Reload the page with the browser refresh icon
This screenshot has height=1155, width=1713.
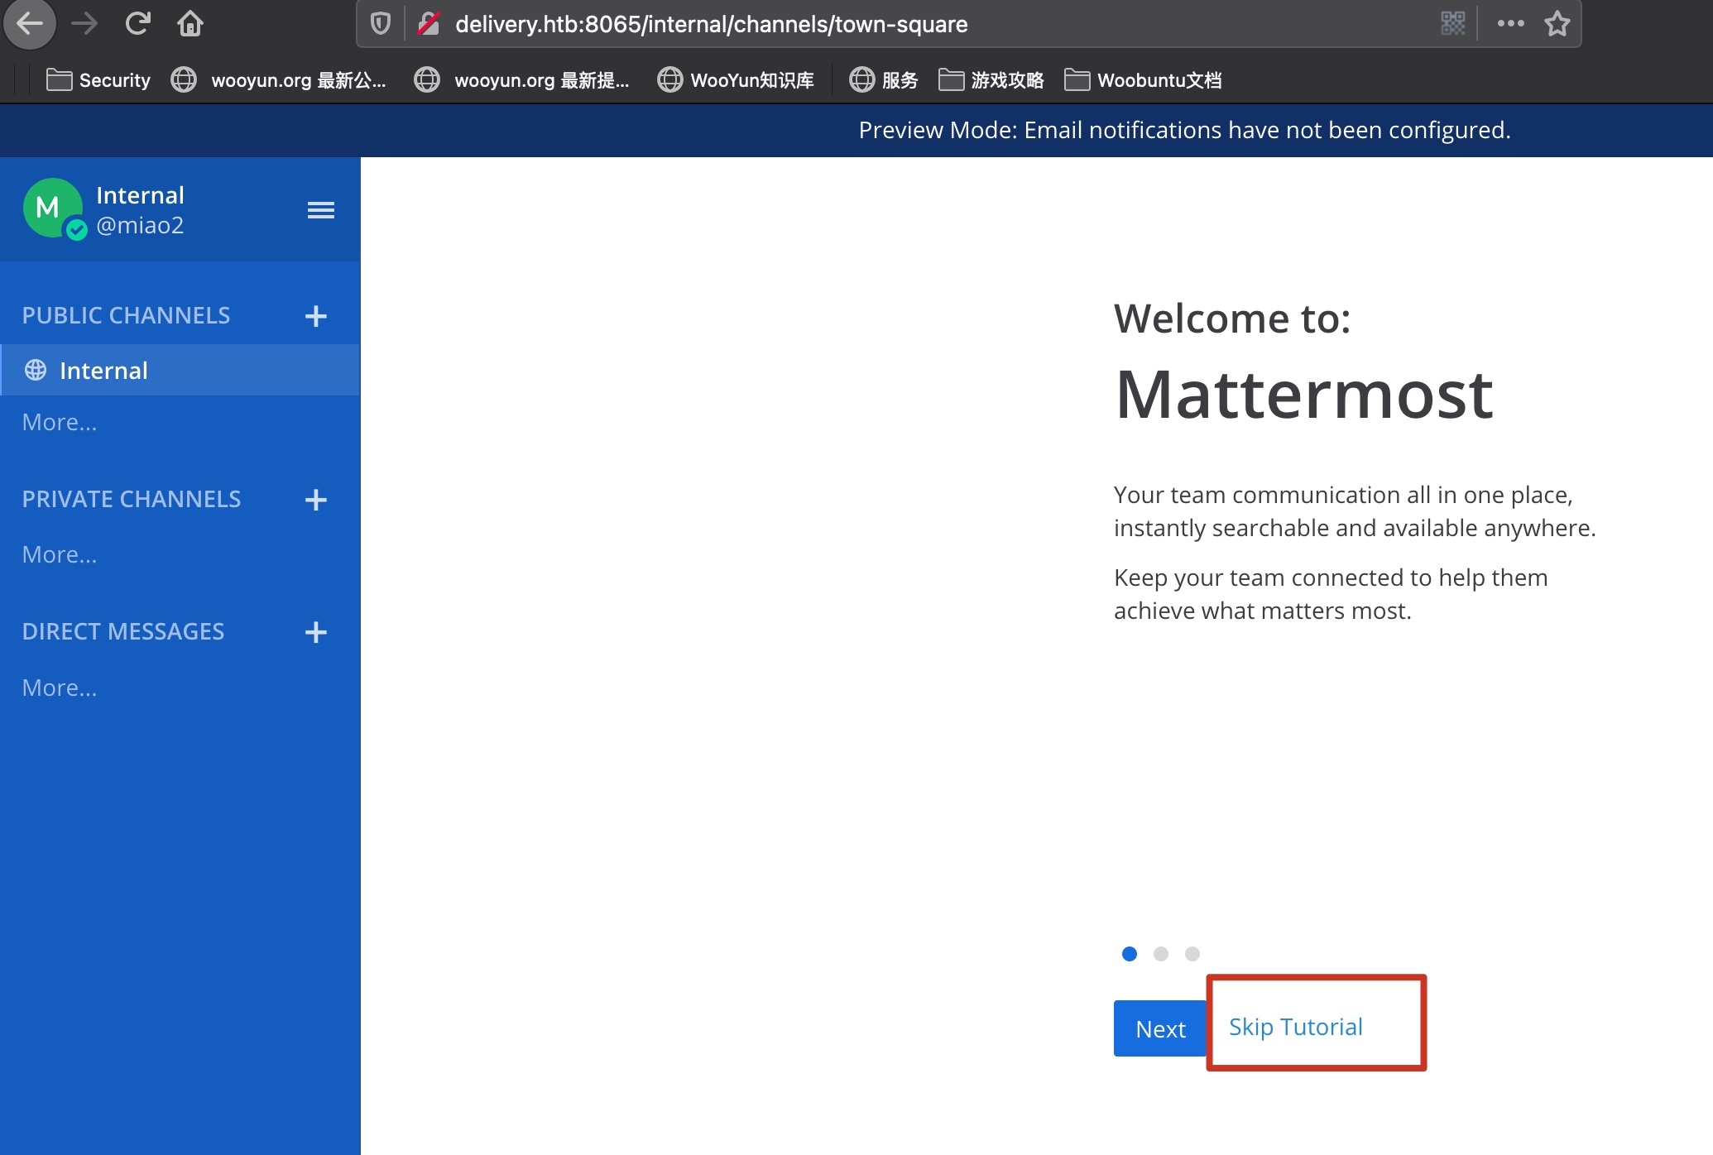click(137, 23)
